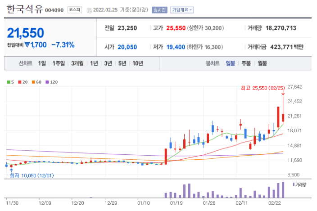Switch to 월봉 monthly candle chart
This screenshot has height=211, width=317.
262,63
